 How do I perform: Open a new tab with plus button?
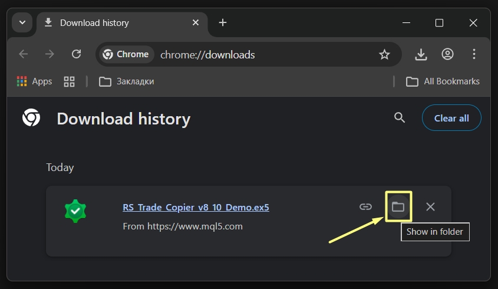222,22
